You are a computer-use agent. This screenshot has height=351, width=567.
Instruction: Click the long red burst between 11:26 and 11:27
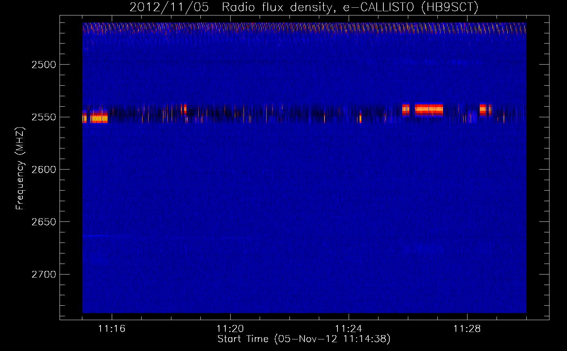[429, 110]
